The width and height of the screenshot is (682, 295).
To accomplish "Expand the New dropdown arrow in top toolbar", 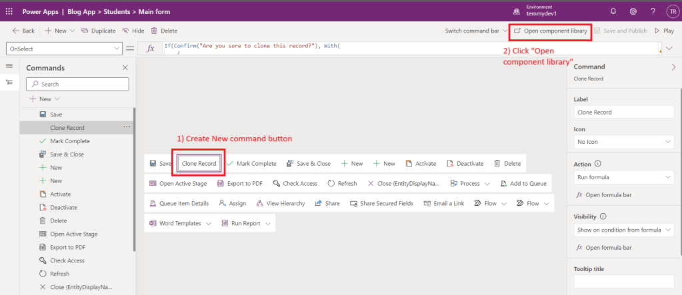I will click(72, 31).
